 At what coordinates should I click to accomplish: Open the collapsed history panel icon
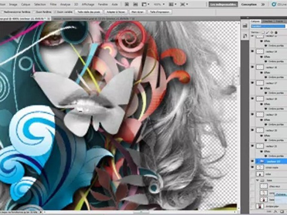[x=245, y=26]
